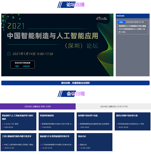Screen dimensions: 151x155
Task: Click the speaker icon next to e-works CEO
Action: [x=3, y=124]
